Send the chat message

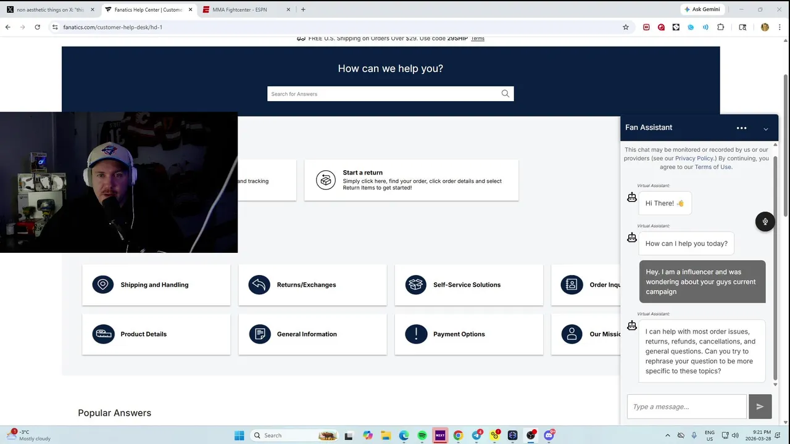[760, 406]
